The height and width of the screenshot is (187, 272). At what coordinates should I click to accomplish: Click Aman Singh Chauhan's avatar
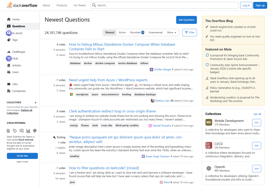point(143,157)
